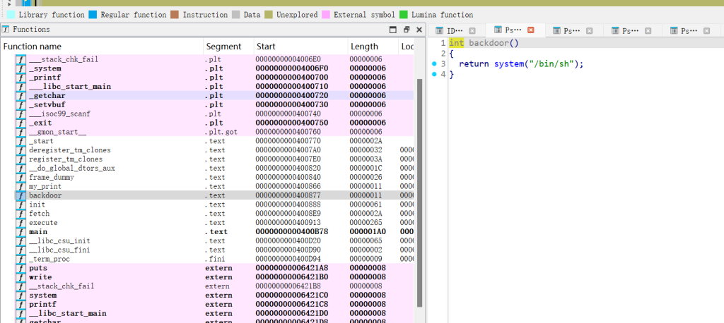Click the Regular function blue color swatch

(93, 14)
